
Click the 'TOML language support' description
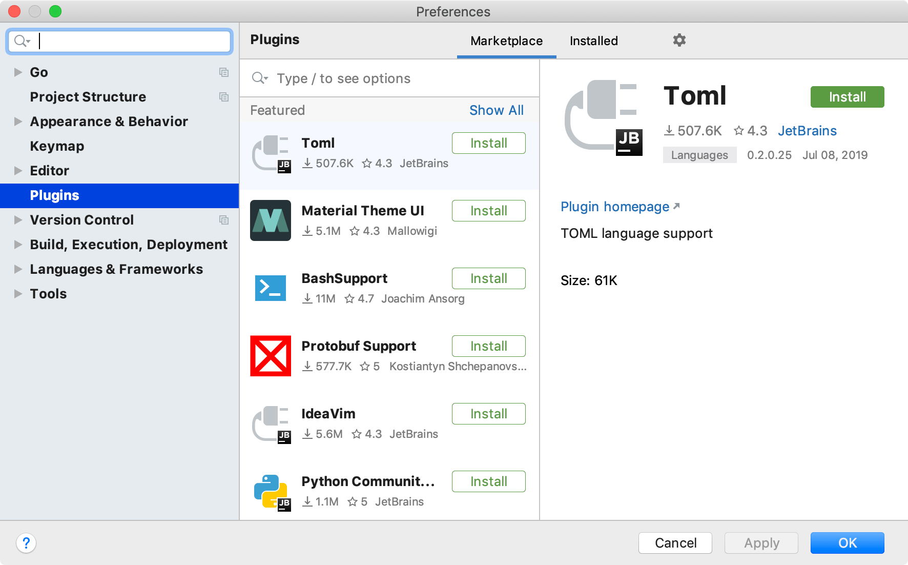coord(636,233)
